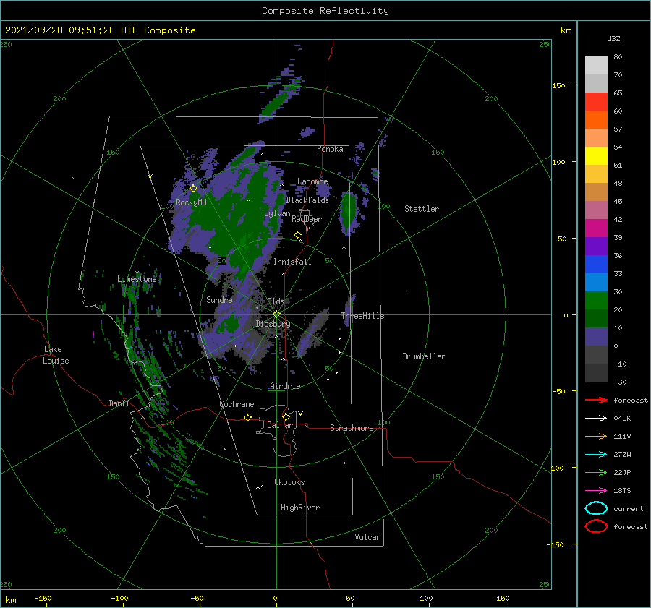This screenshot has height=608, width=651.
Task: Click the yellow diamond marker near RockyMH
Action: 193,189
